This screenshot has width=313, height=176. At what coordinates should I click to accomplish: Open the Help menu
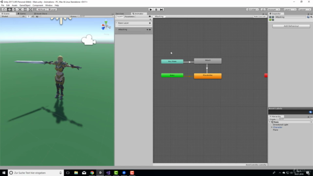click(57, 5)
